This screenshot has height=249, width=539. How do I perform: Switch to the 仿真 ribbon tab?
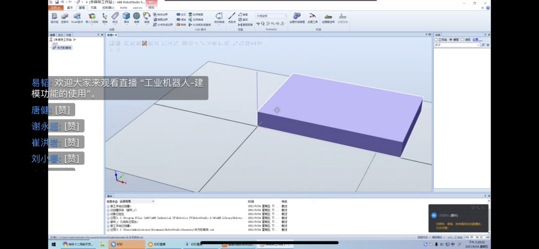coord(93,8)
